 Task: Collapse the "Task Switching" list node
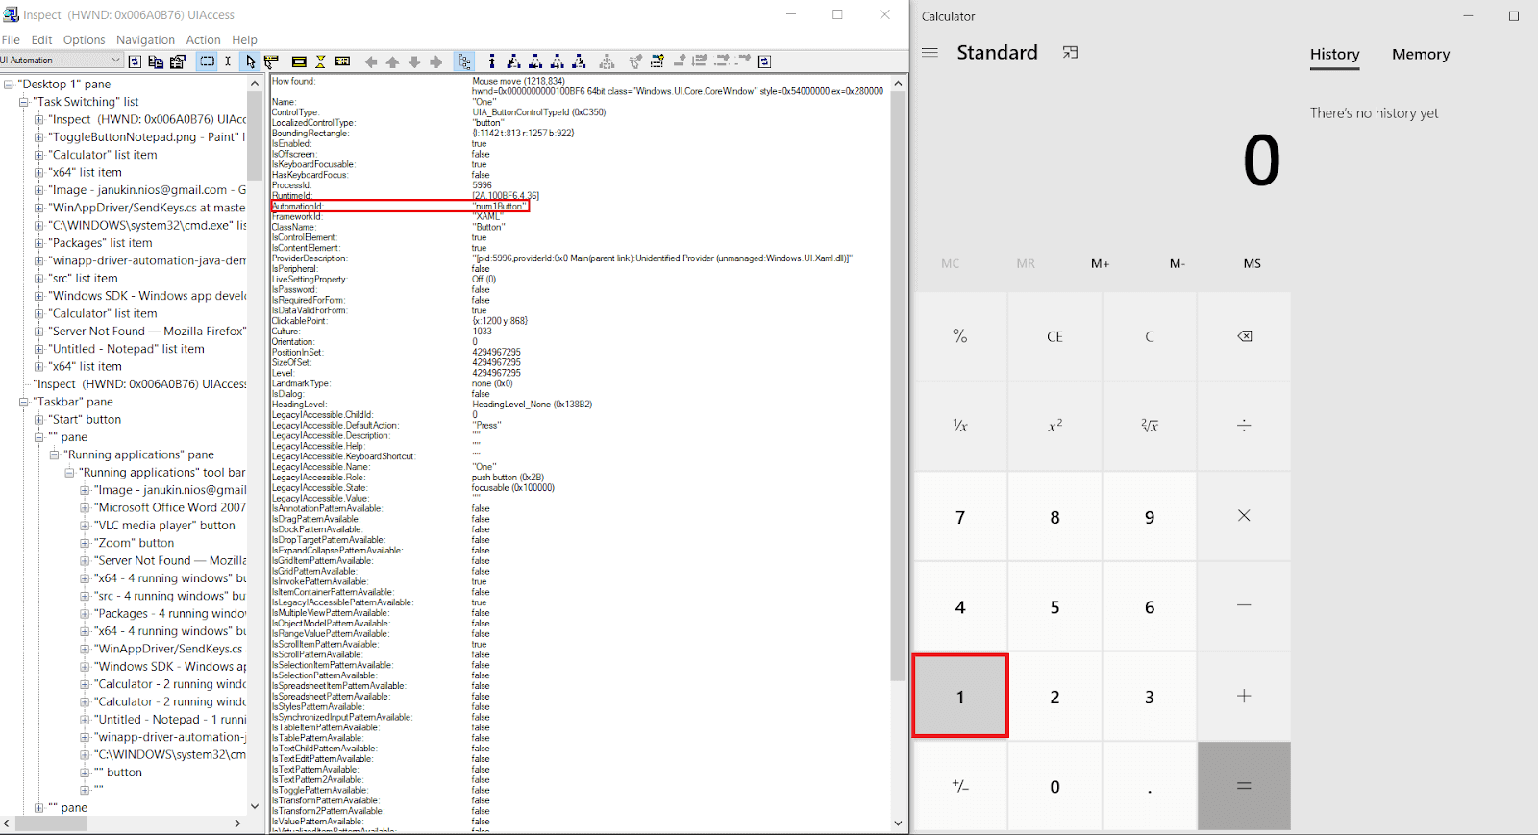click(x=24, y=102)
